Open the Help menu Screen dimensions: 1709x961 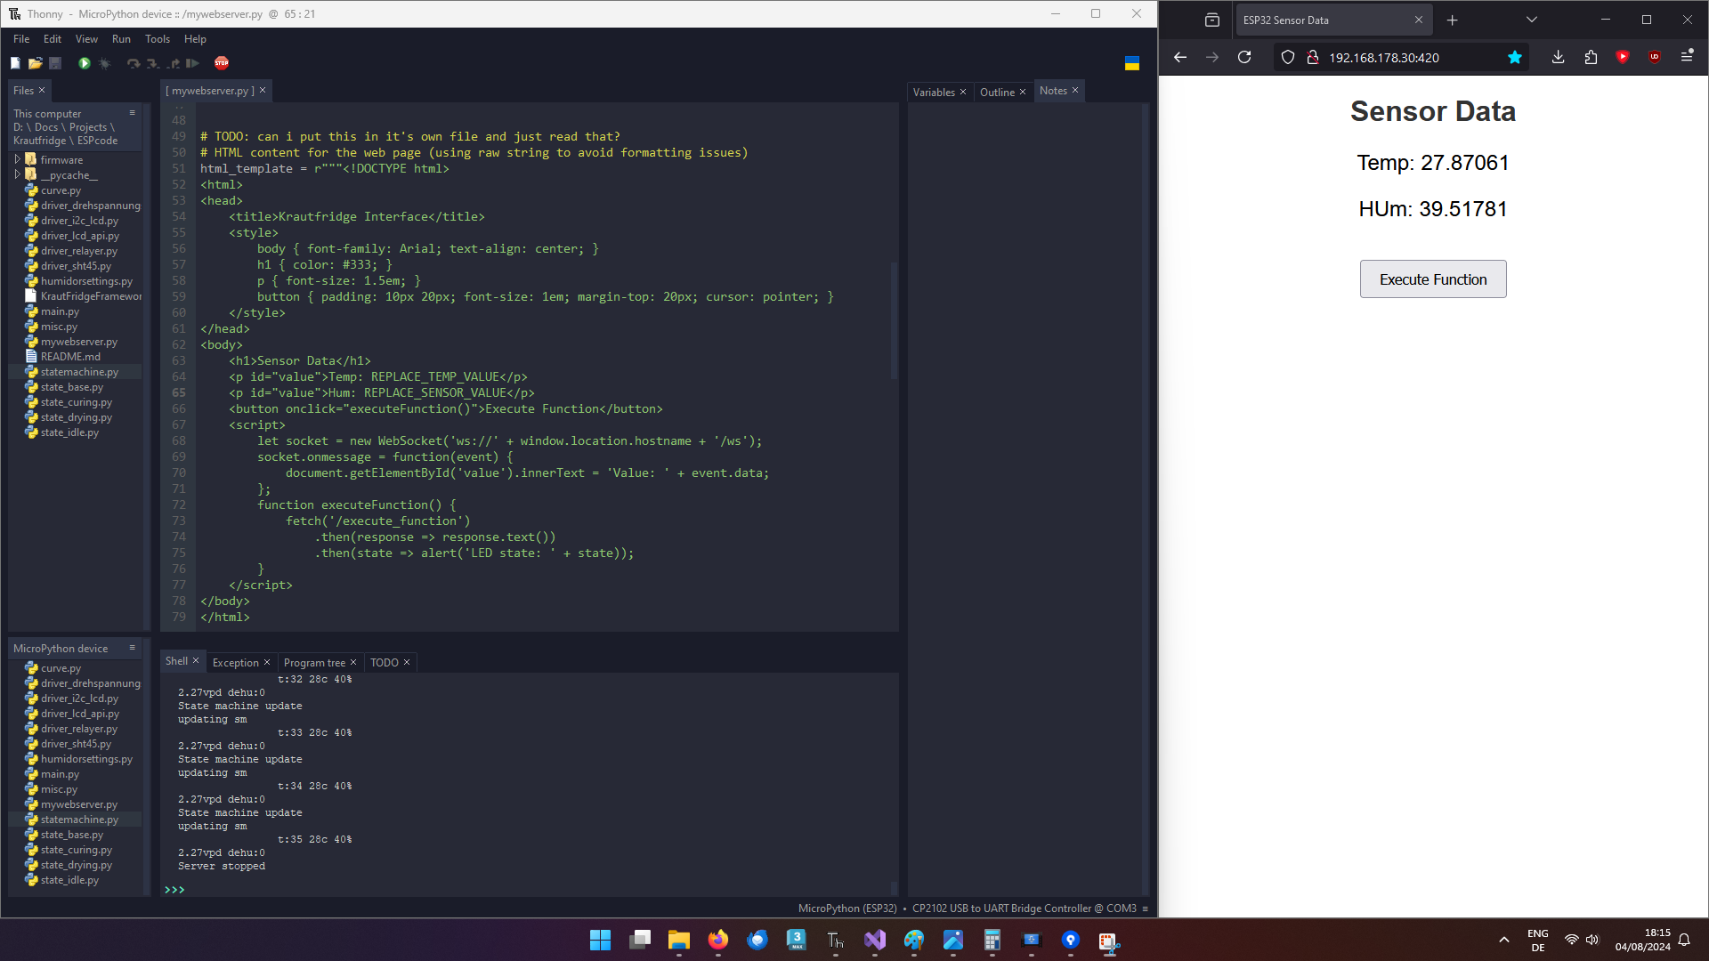tap(195, 39)
